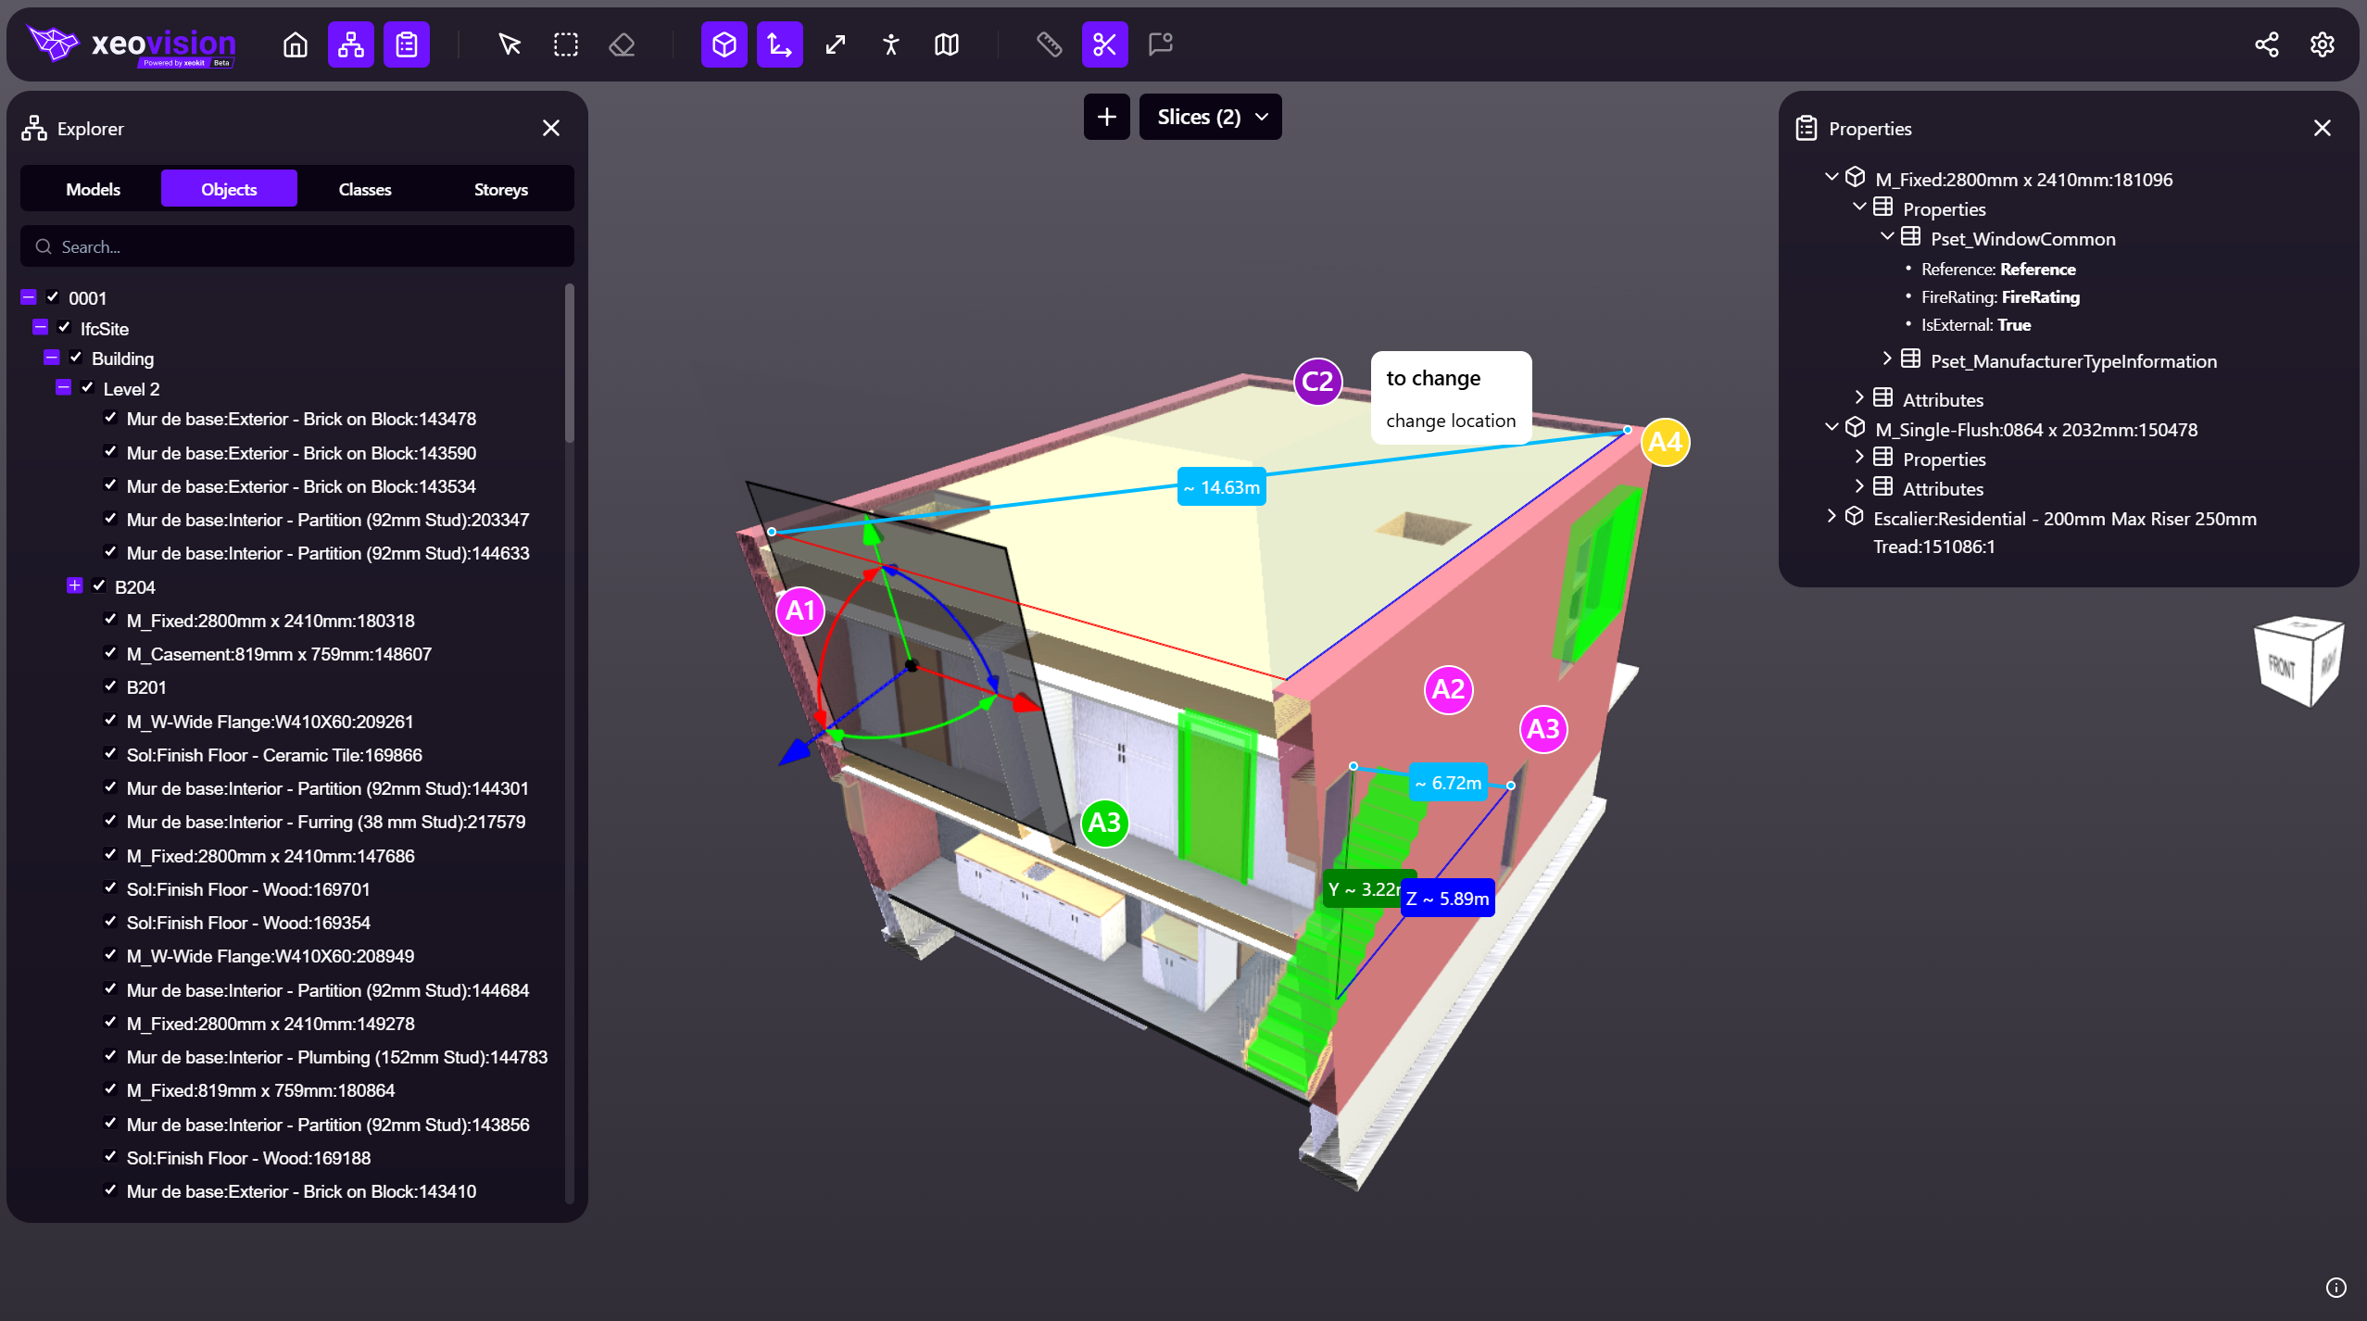Toggle the 3D cube view mode

[x=724, y=44]
